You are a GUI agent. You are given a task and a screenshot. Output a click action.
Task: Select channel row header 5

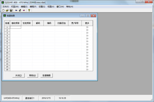coord(7,39)
